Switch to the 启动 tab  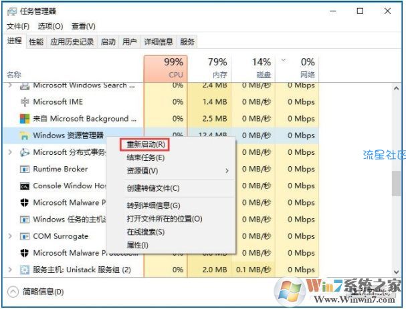pos(108,42)
